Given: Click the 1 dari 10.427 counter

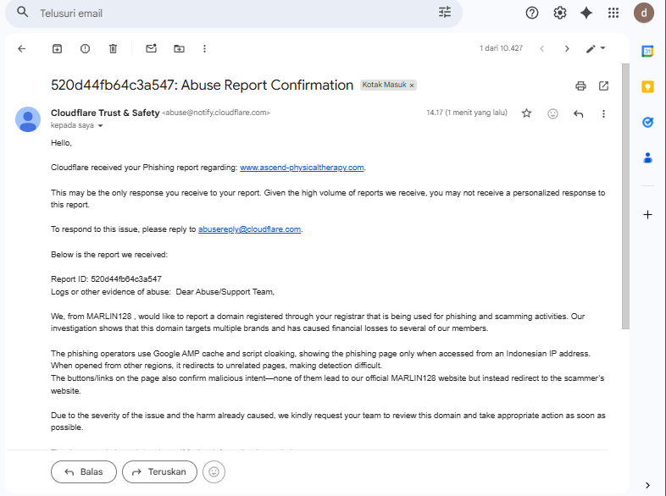Looking at the screenshot, I should pyautogui.click(x=502, y=48).
